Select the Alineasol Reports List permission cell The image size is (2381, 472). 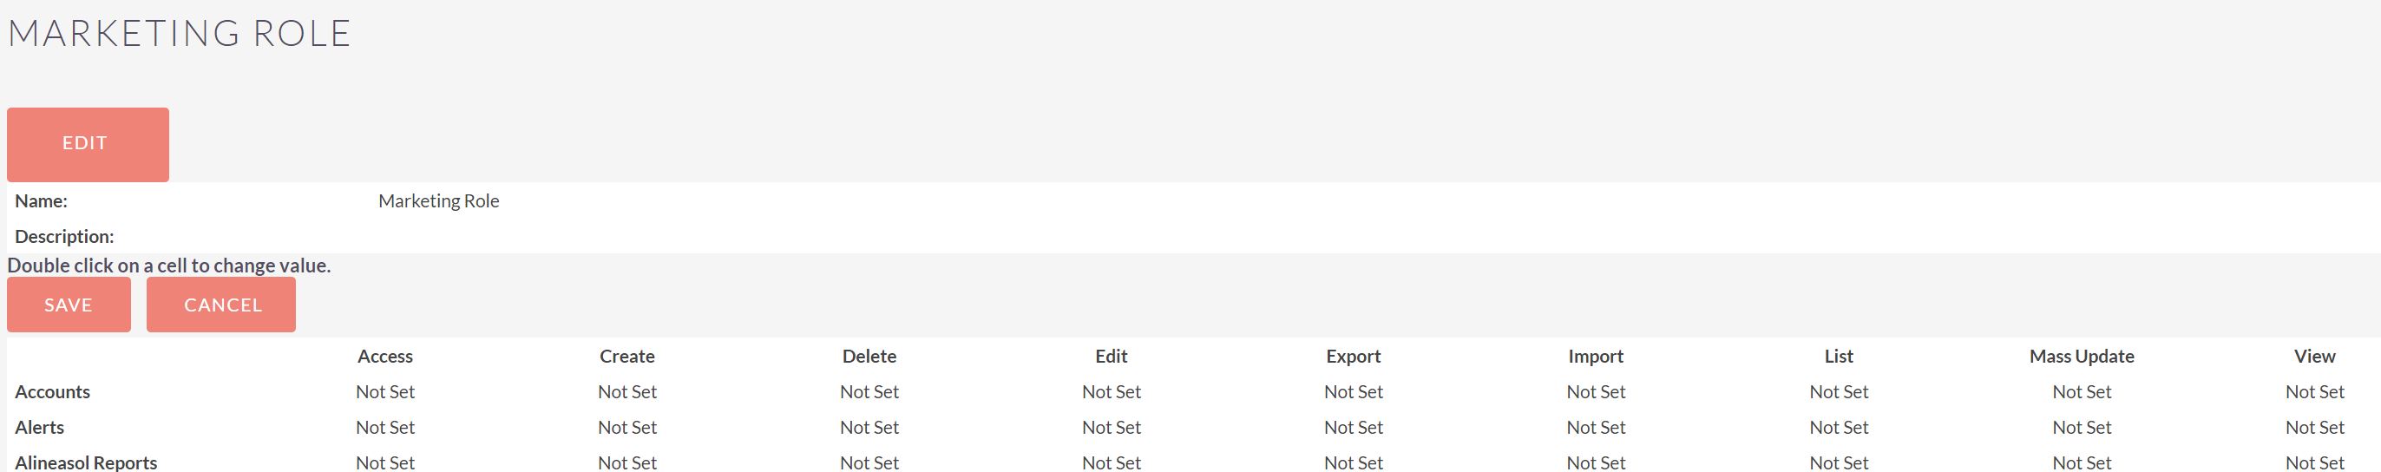point(1840,462)
